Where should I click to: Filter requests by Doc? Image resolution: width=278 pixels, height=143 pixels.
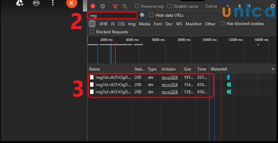tap(169, 24)
